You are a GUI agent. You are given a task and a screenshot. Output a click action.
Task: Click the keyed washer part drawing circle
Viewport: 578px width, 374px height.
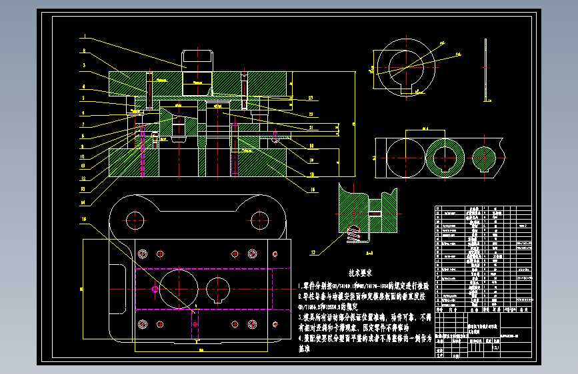(x=406, y=68)
